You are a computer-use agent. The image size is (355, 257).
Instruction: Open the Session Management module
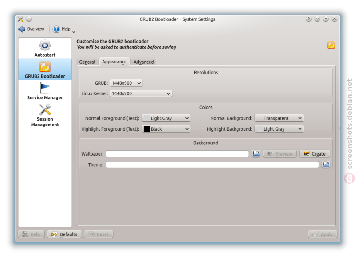click(x=45, y=115)
